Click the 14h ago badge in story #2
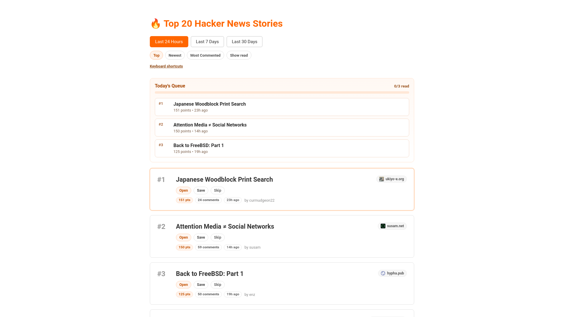564x317 pixels. coord(233,247)
